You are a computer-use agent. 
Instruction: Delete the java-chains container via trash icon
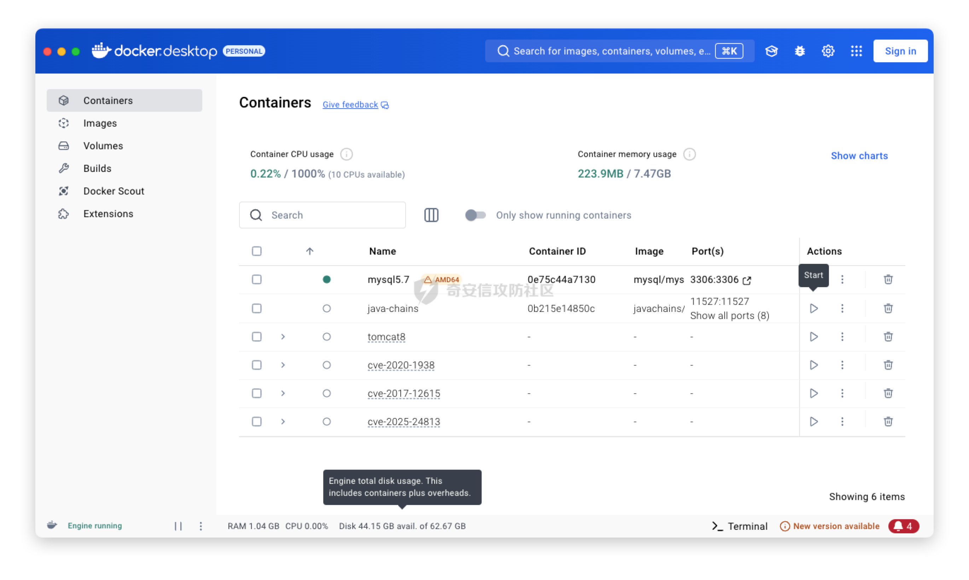pos(888,308)
